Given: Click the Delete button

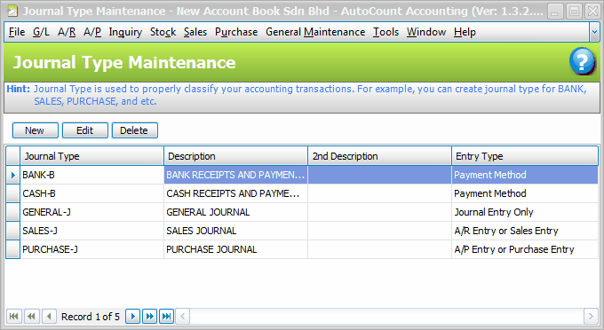Looking at the screenshot, I should (x=134, y=130).
